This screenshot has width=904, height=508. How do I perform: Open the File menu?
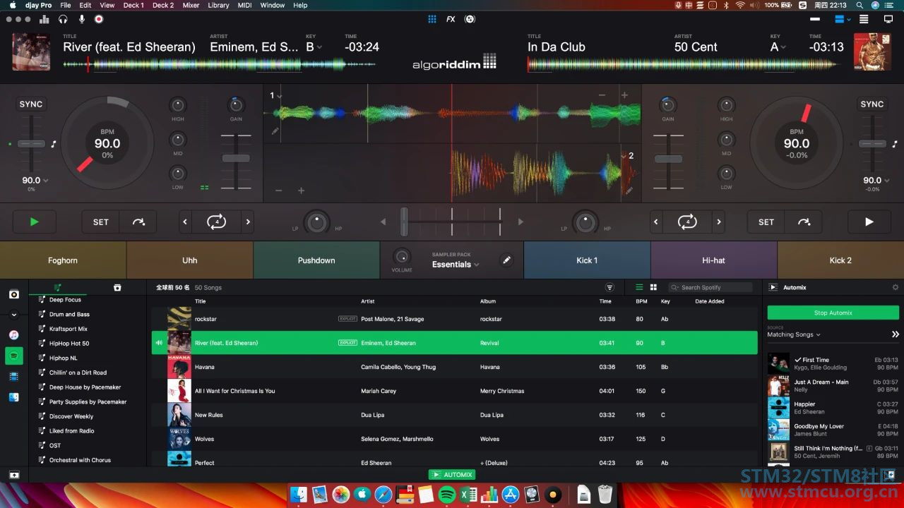tap(65, 5)
